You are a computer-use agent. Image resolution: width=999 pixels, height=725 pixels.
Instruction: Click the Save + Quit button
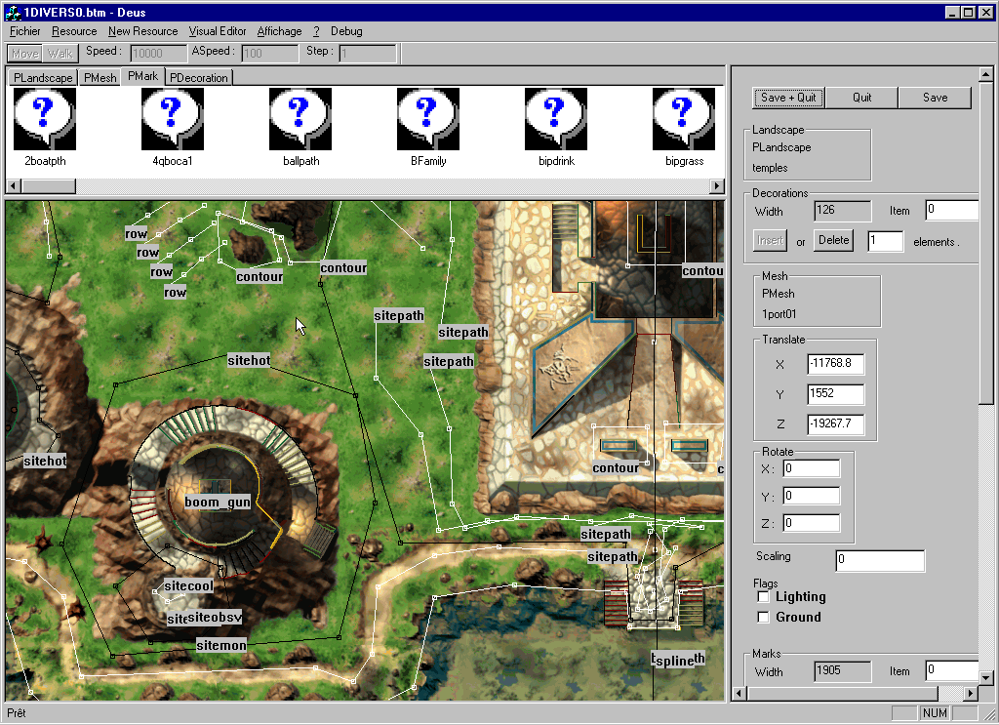[x=789, y=98]
